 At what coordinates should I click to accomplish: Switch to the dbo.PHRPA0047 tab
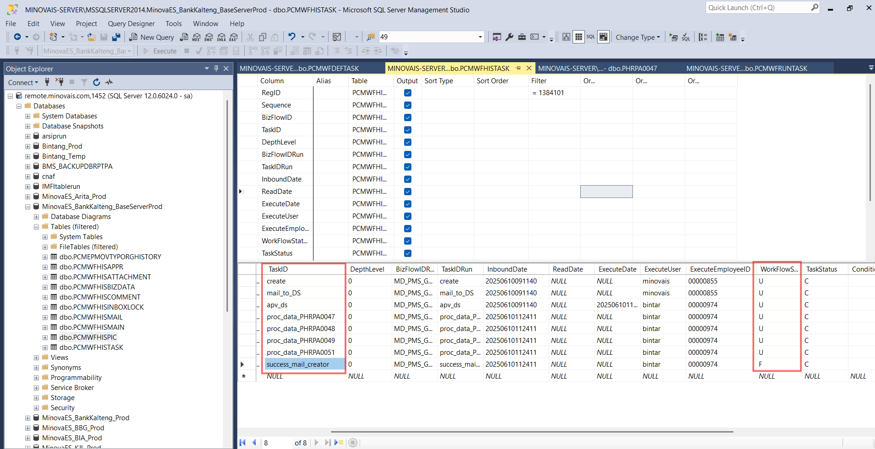coord(598,69)
